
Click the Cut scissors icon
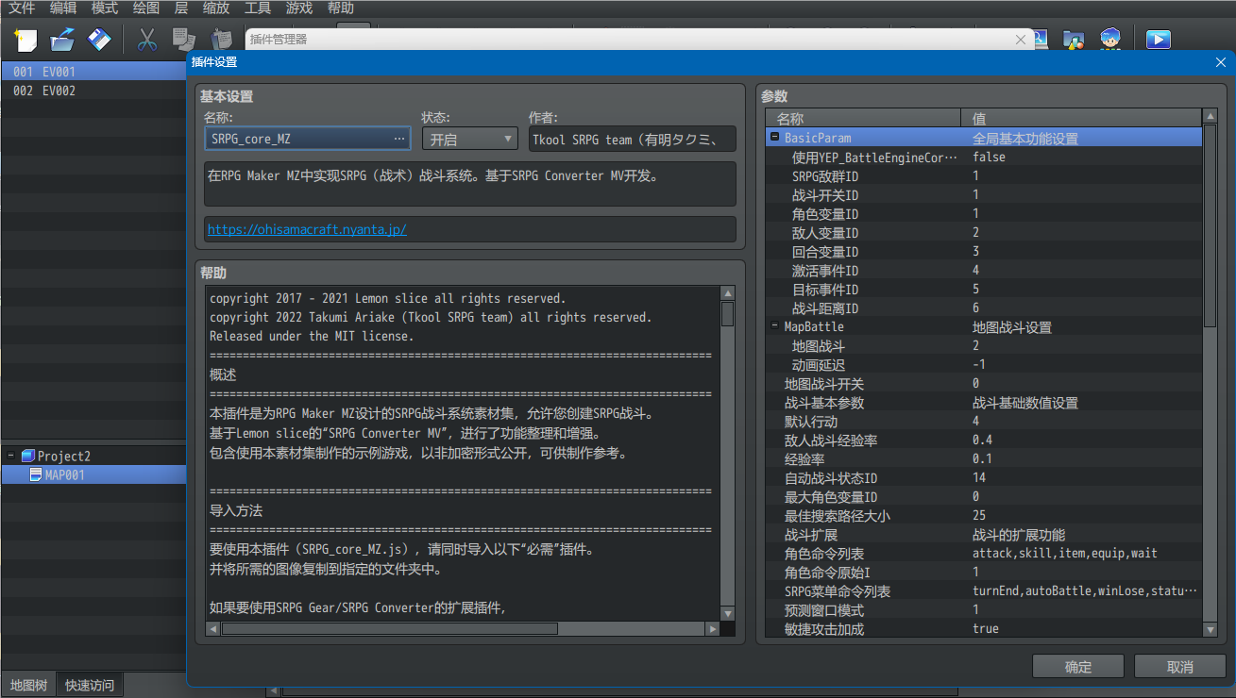click(x=147, y=40)
